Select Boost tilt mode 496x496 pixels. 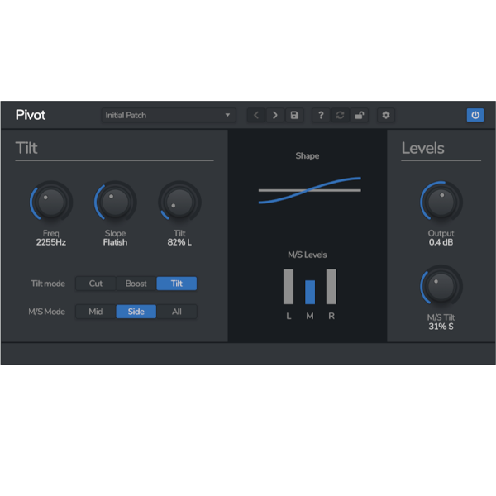(x=136, y=284)
